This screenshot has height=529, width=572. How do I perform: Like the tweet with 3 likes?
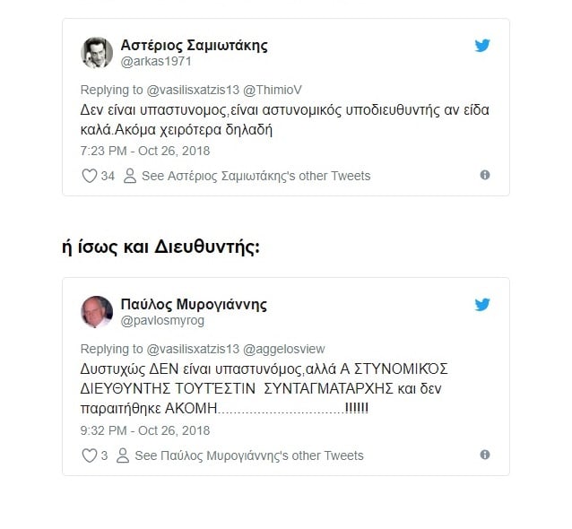coord(90,455)
